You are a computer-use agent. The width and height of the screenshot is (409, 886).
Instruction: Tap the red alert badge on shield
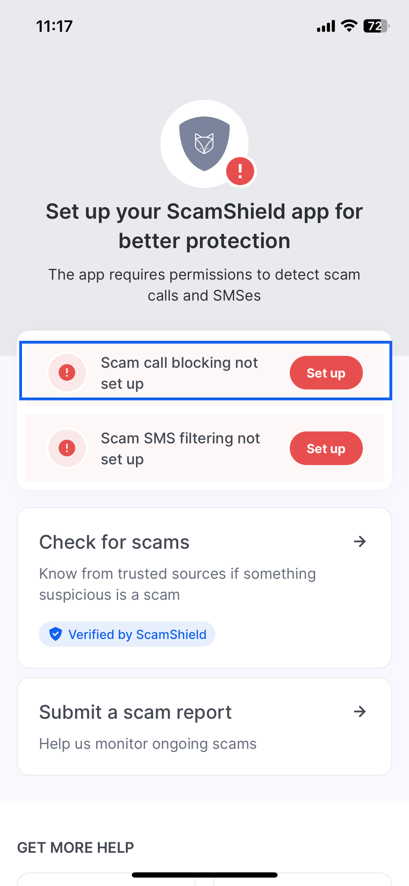point(240,171)
